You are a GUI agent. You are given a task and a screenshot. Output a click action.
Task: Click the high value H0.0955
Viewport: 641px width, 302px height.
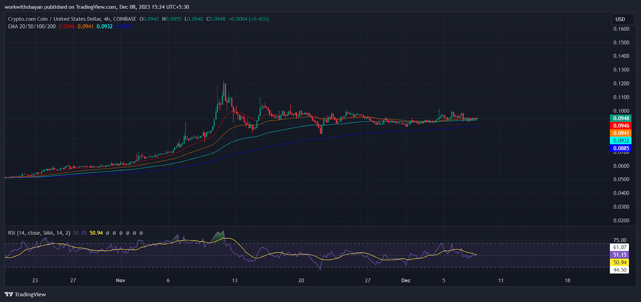coord(171,19)
